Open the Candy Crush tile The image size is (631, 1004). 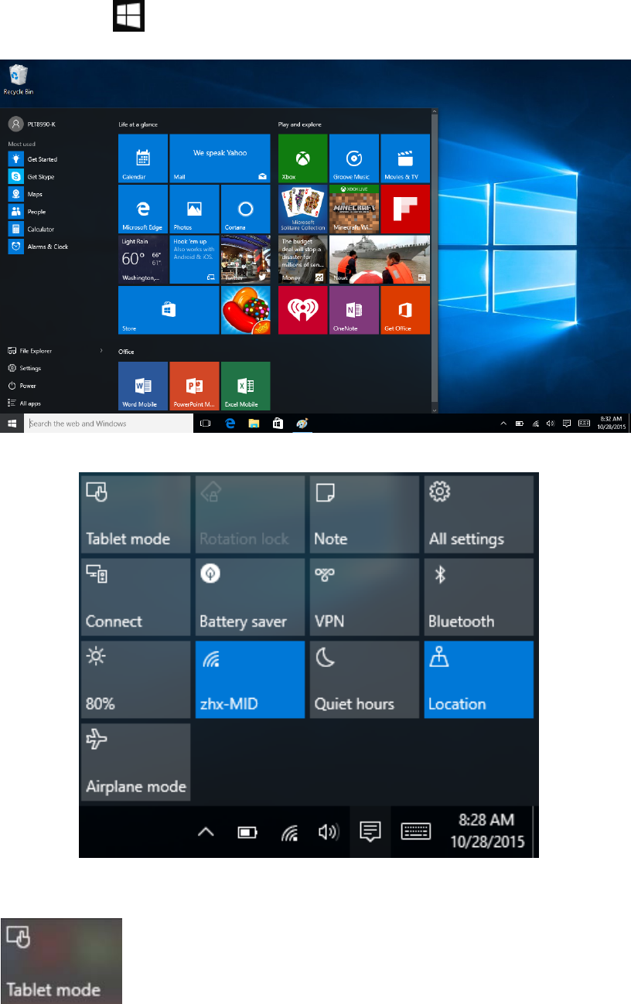[x=246, y=310]
